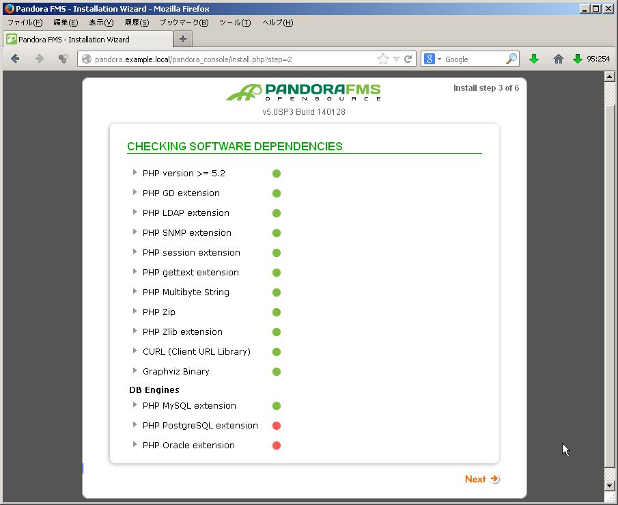The image size is (618, 505).
Task: Expand the PHP LDAP extension row triangle
Action: tap(135, 212)
